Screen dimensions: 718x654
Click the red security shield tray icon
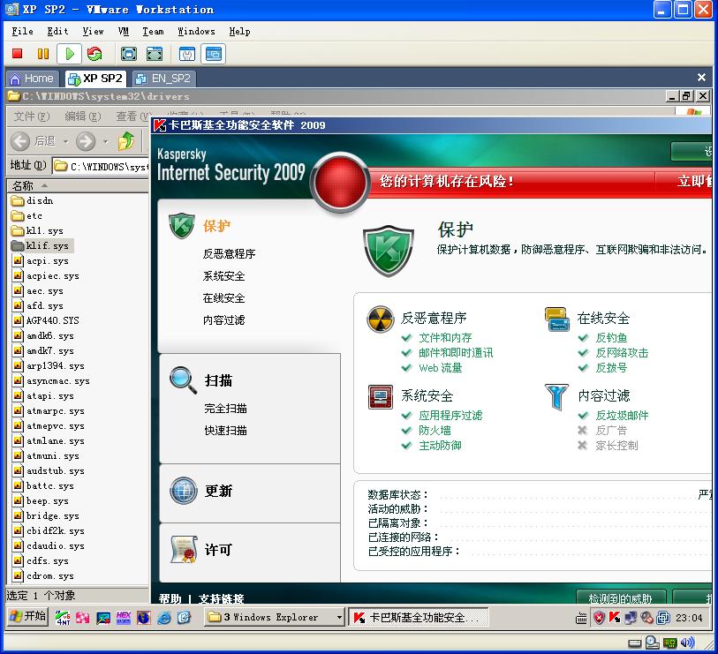point(599,618)
